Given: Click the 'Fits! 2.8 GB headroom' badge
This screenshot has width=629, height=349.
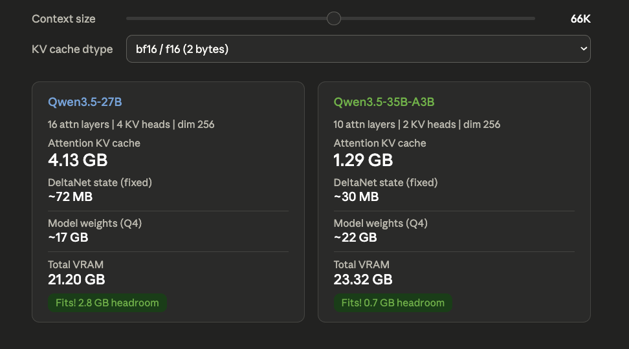Looking at the screenshot, I should click(107, 302).
